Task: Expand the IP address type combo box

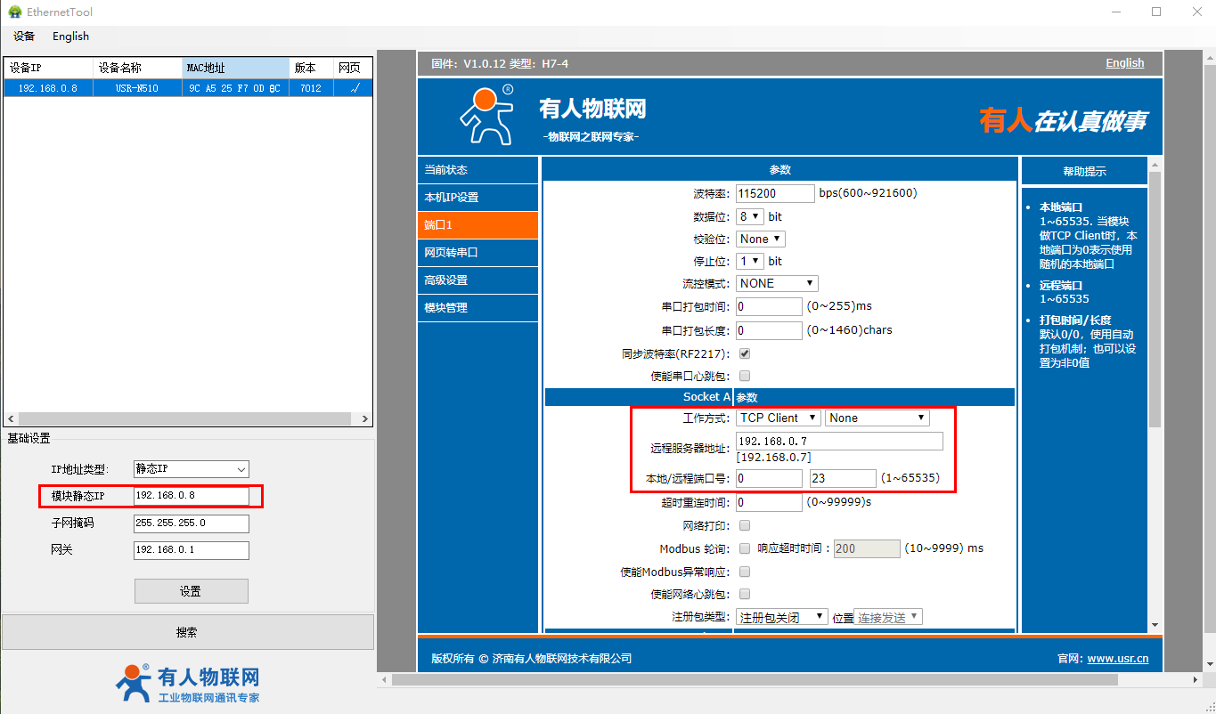Action: [192, 469]
